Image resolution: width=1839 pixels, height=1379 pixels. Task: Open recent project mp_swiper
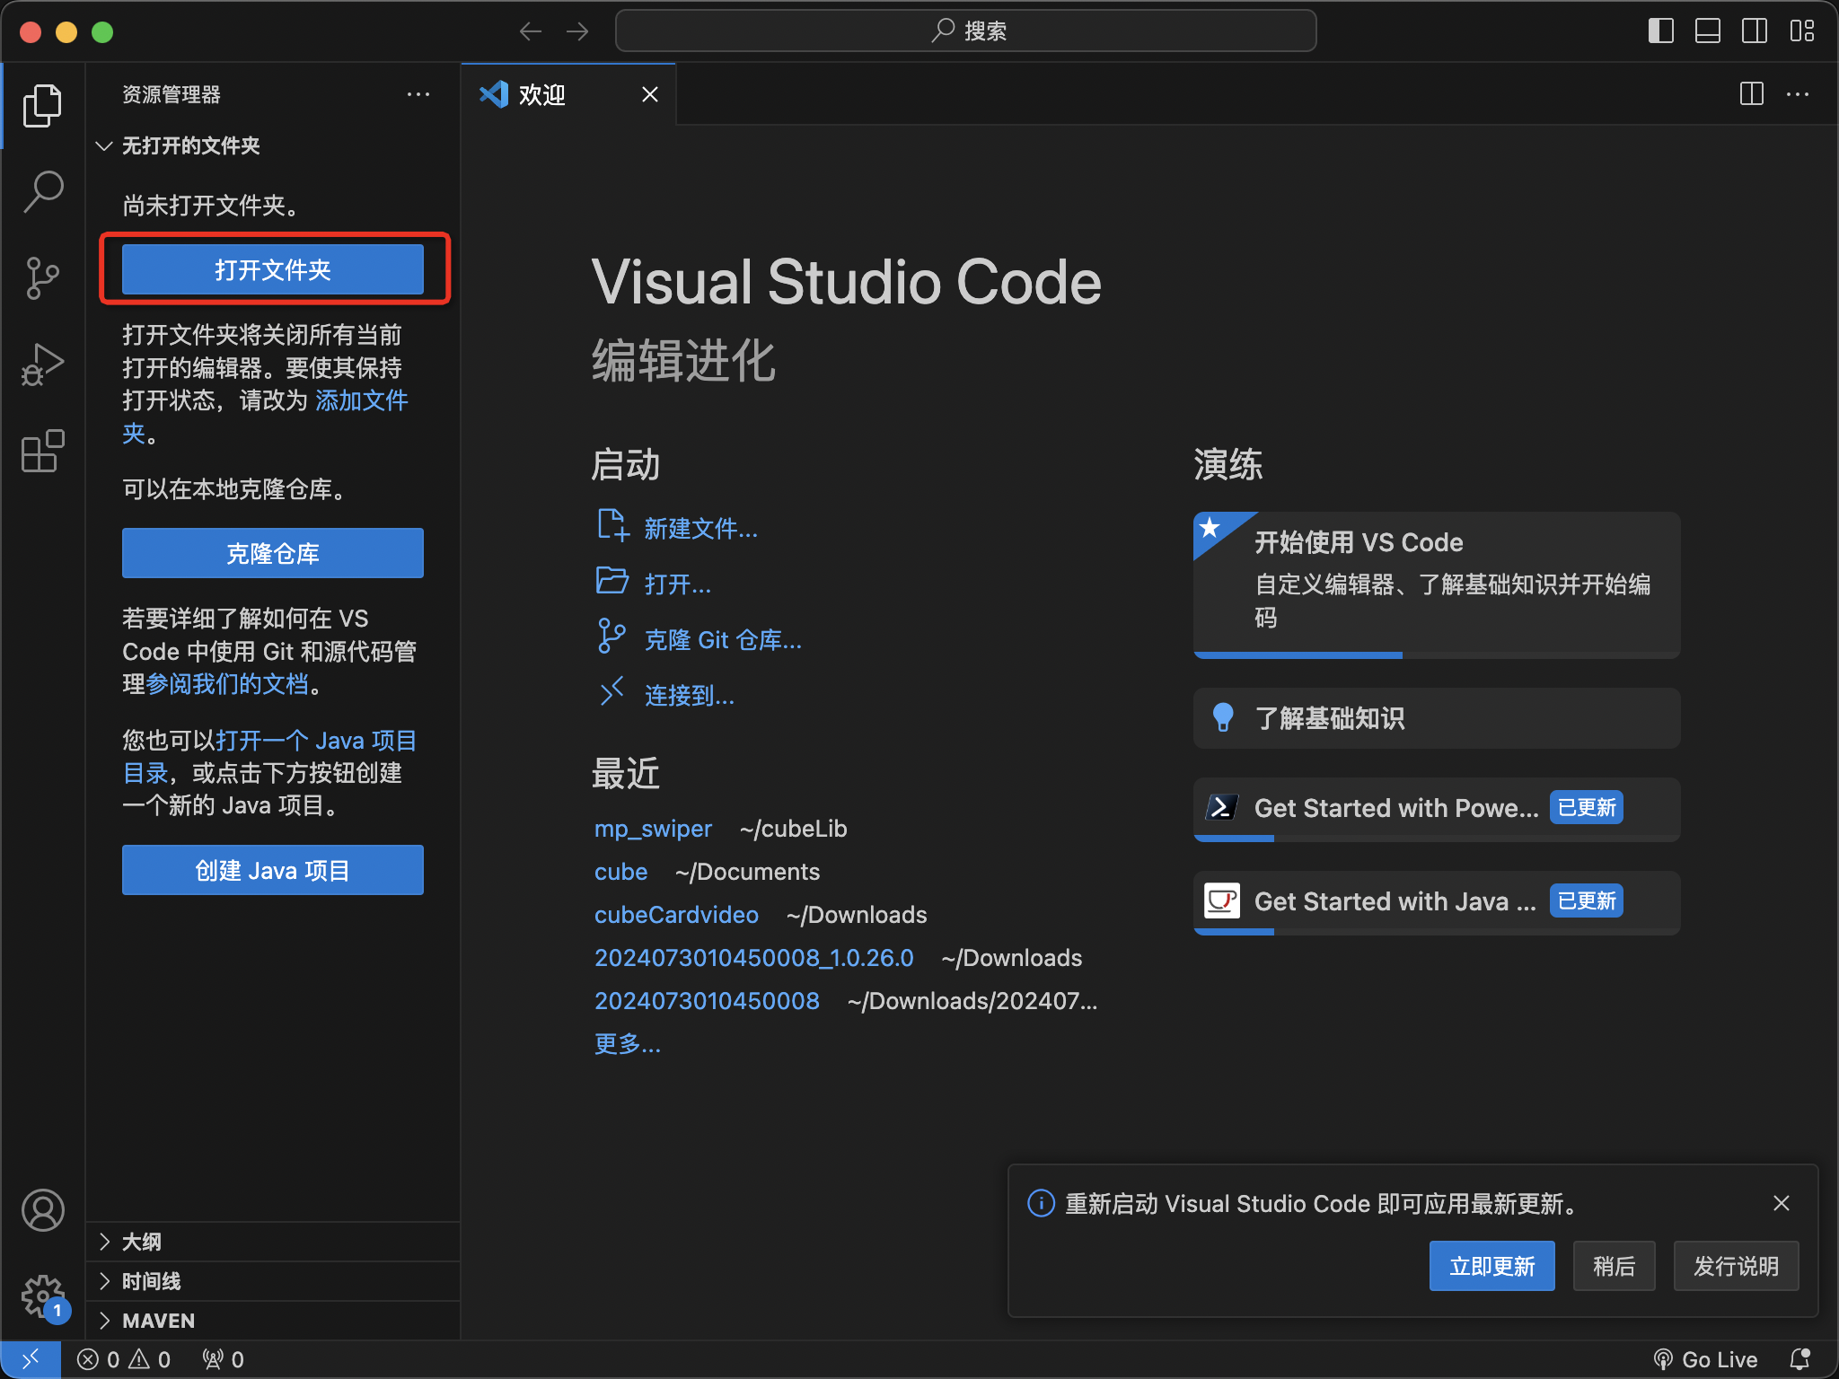click(x=653, y=829)
